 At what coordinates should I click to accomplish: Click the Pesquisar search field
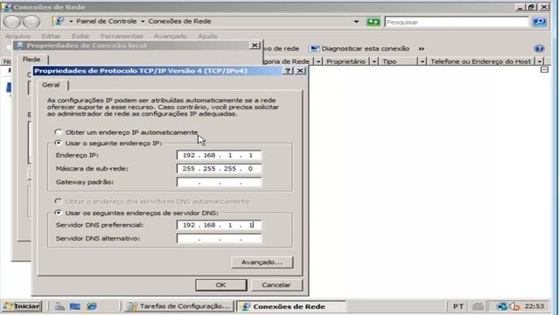(457, 22)
